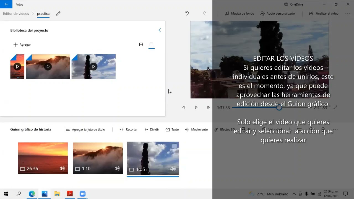Mute audio on the 26.36 clip

[62, 169]
